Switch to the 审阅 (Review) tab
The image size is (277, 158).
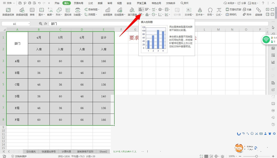[x=110, y=3]
